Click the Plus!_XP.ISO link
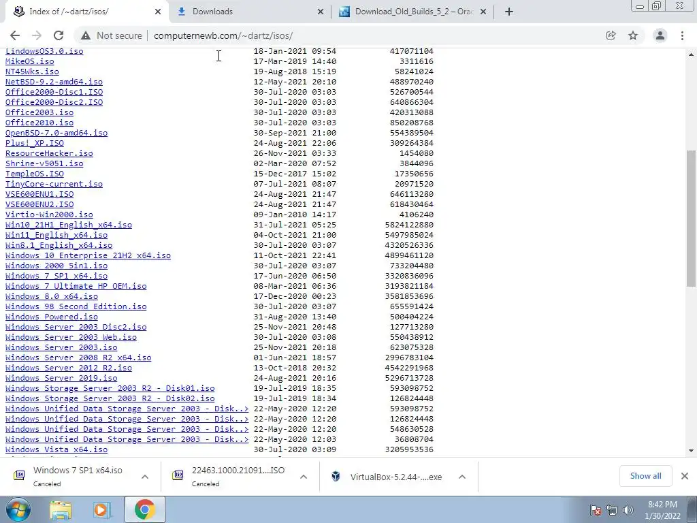The height and width of the screenshot is (523, 697). point(35,143)
